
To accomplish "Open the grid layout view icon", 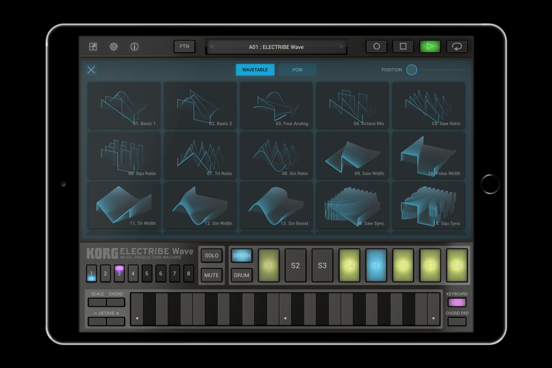I will tap(93, 46).
